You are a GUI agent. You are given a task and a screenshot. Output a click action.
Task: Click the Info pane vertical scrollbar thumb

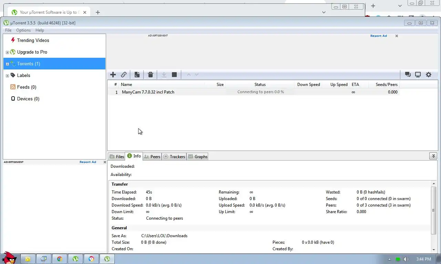433,210
